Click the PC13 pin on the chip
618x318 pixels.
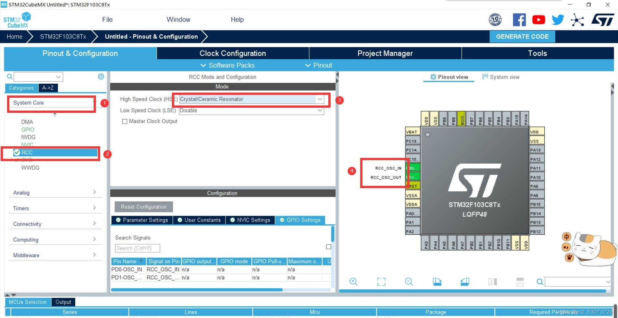pyautogui.click(x=413, y=141)
